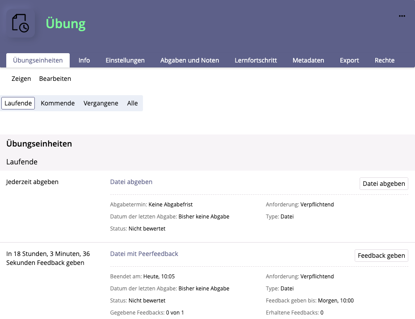Open the Einstellungen tab
Image resolution: width=415 pixels, height=319 pixels.
tap(125, 60)
